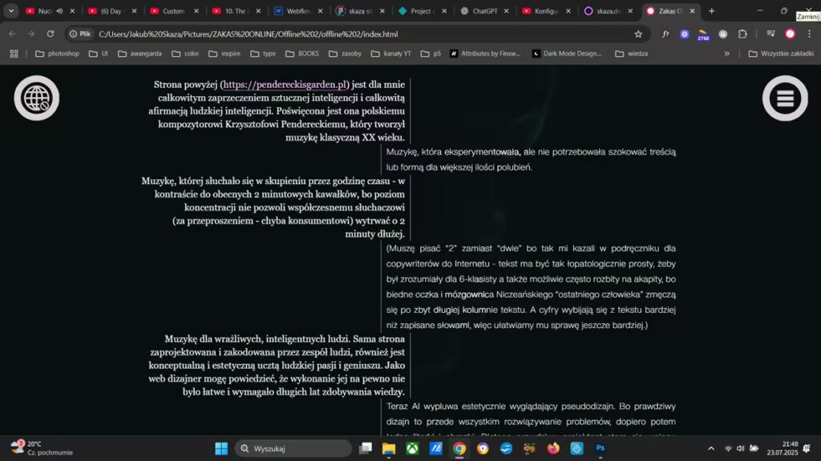Launch Firefox from the taskbar

[x=553, y=448]
